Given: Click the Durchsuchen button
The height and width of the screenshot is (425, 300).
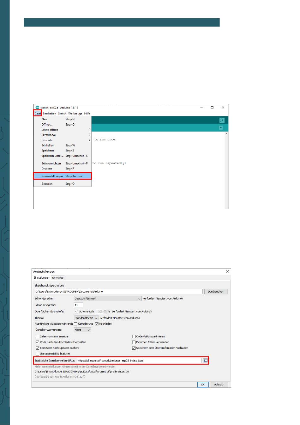Looking at the screenshot, I should (x=216, y=292).
